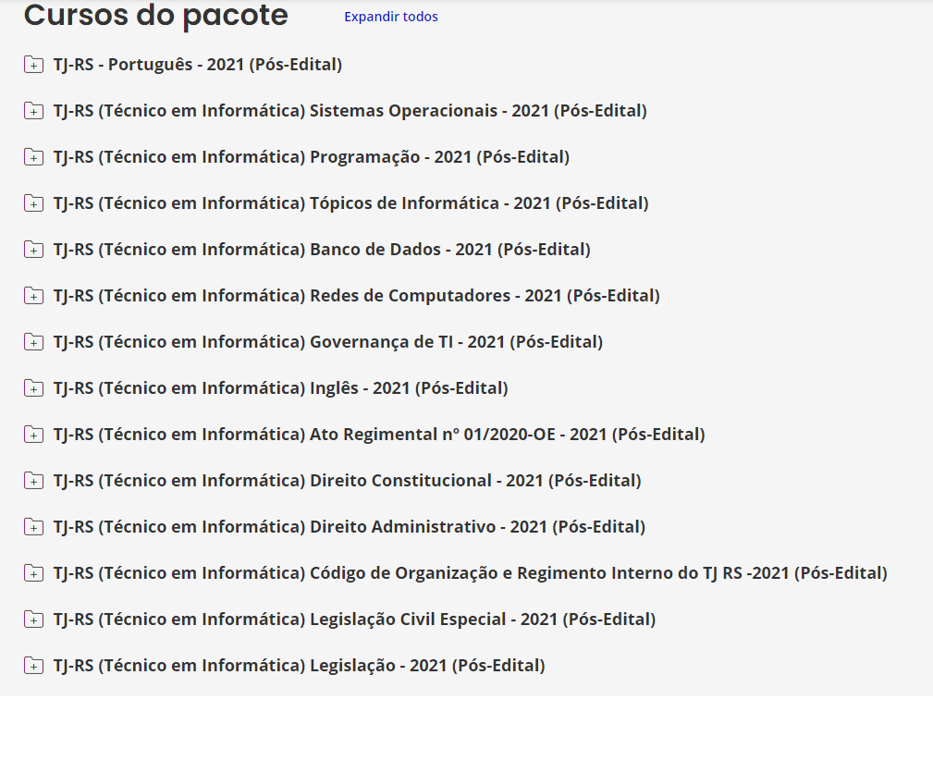The width and height of the screenshot is (933, 773).
Task: Open the Banco de Dados course title
Action: (x=321, y=250)
